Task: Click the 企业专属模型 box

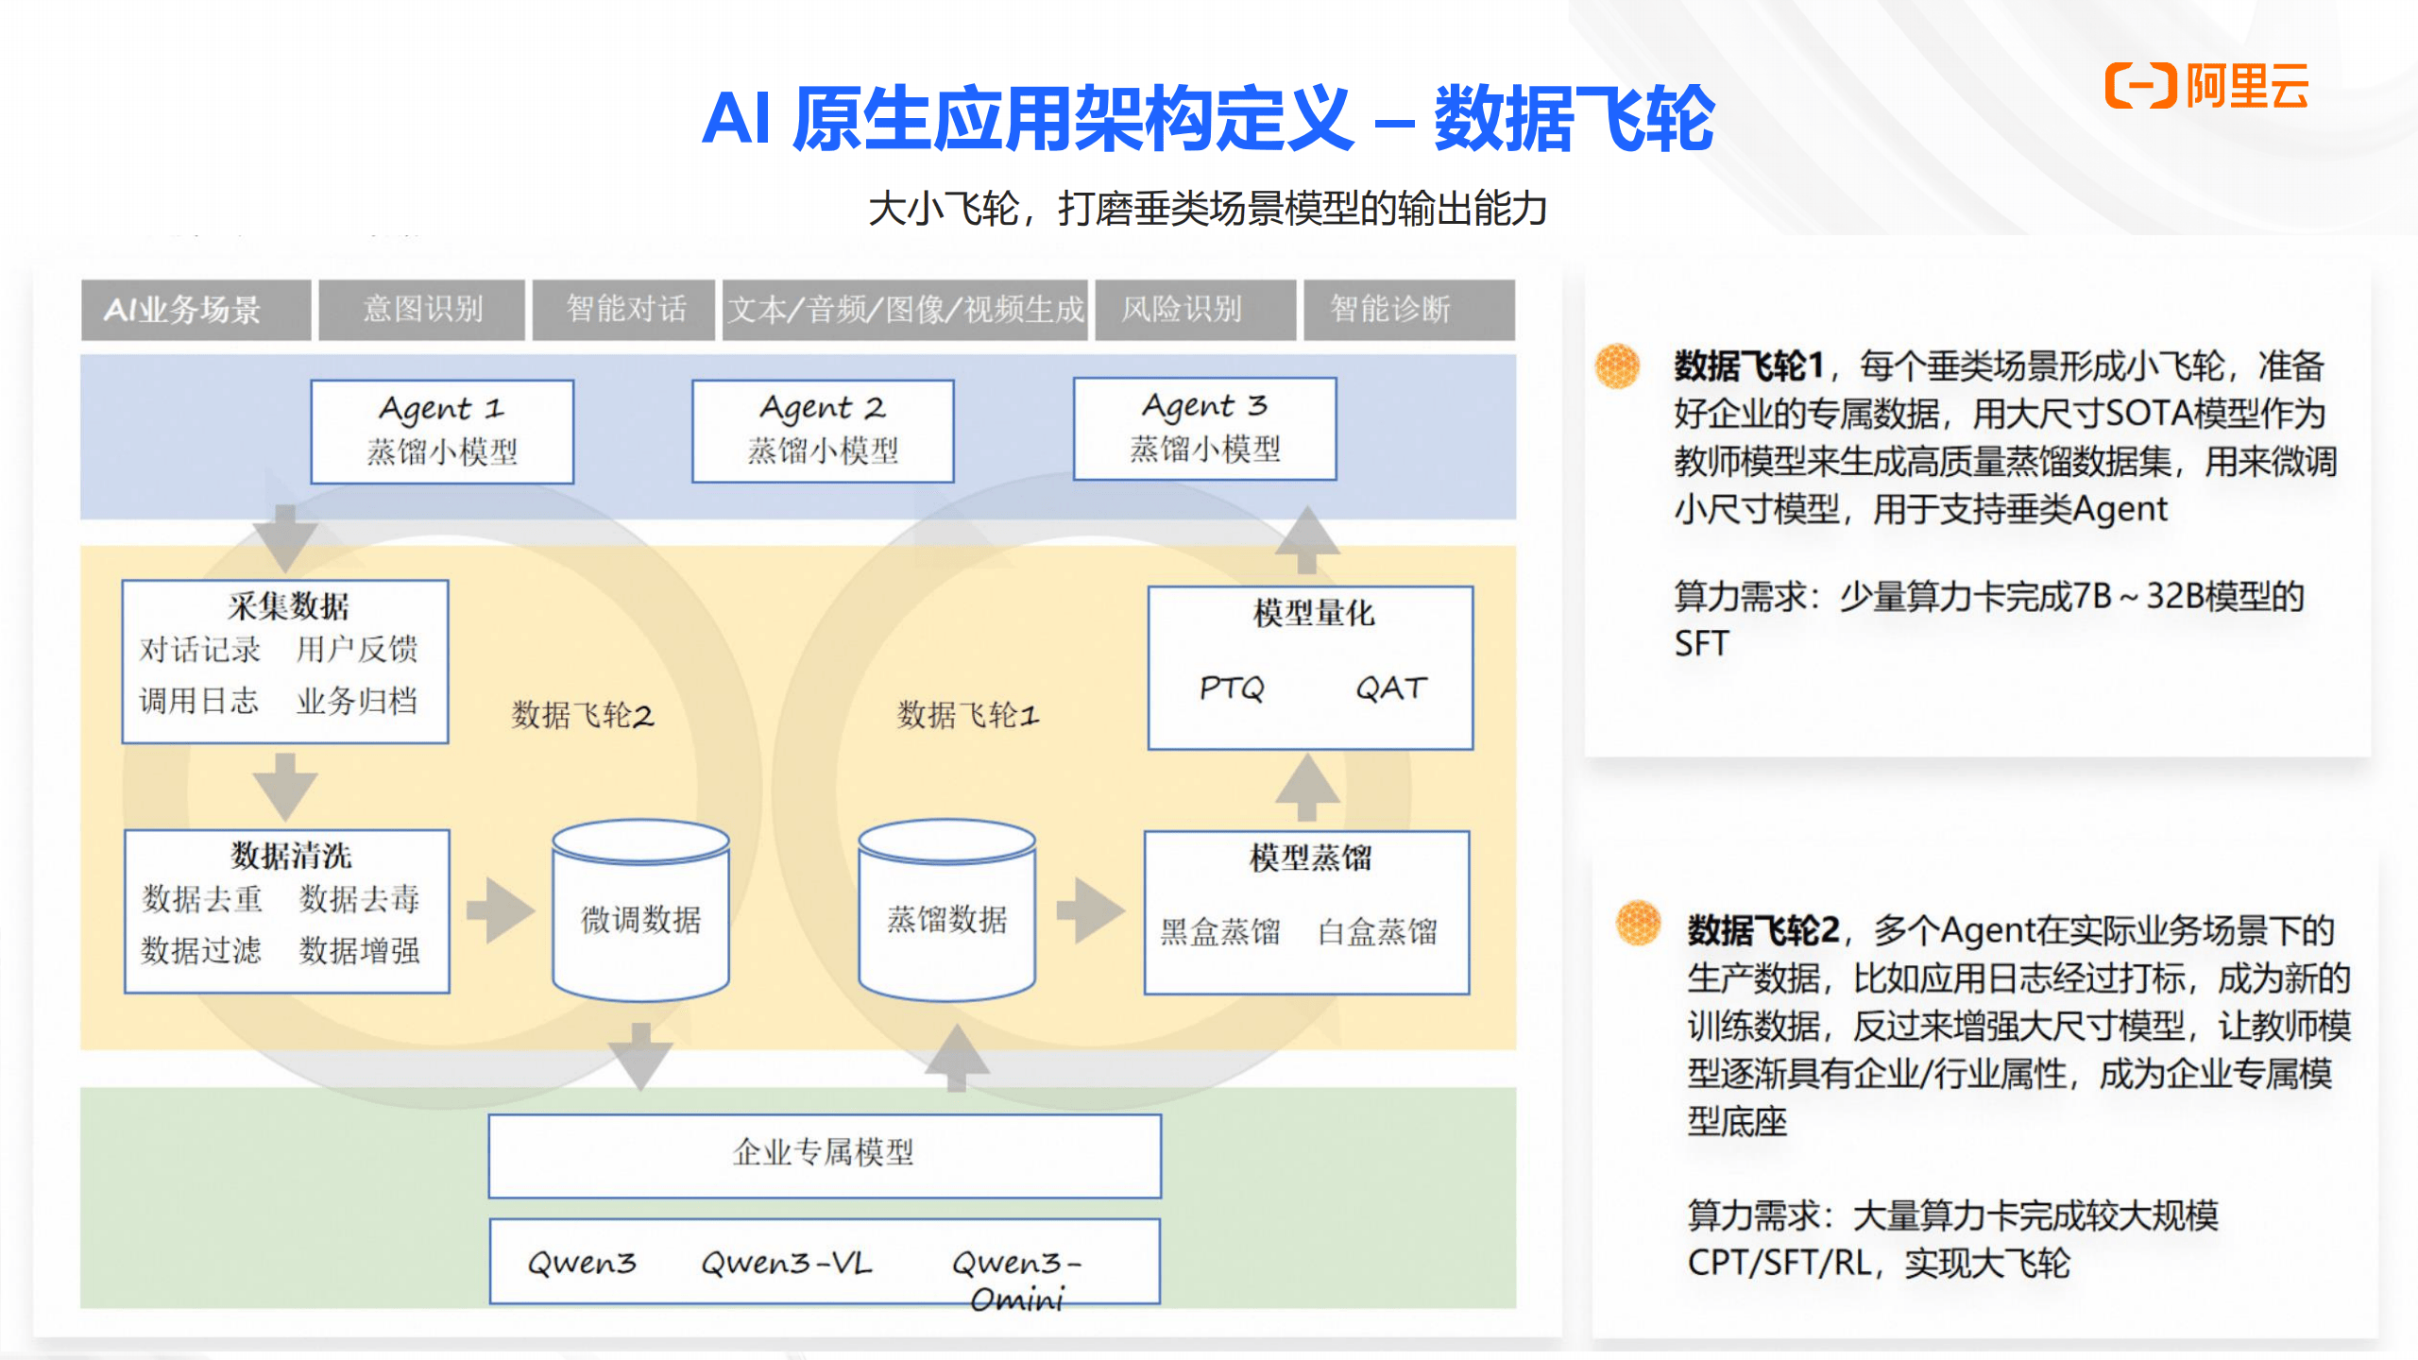Action: point(824,1154)
